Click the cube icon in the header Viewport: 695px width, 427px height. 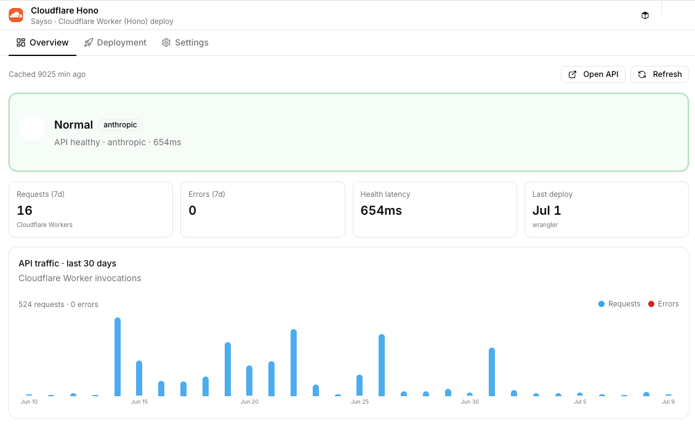(645, 15)
